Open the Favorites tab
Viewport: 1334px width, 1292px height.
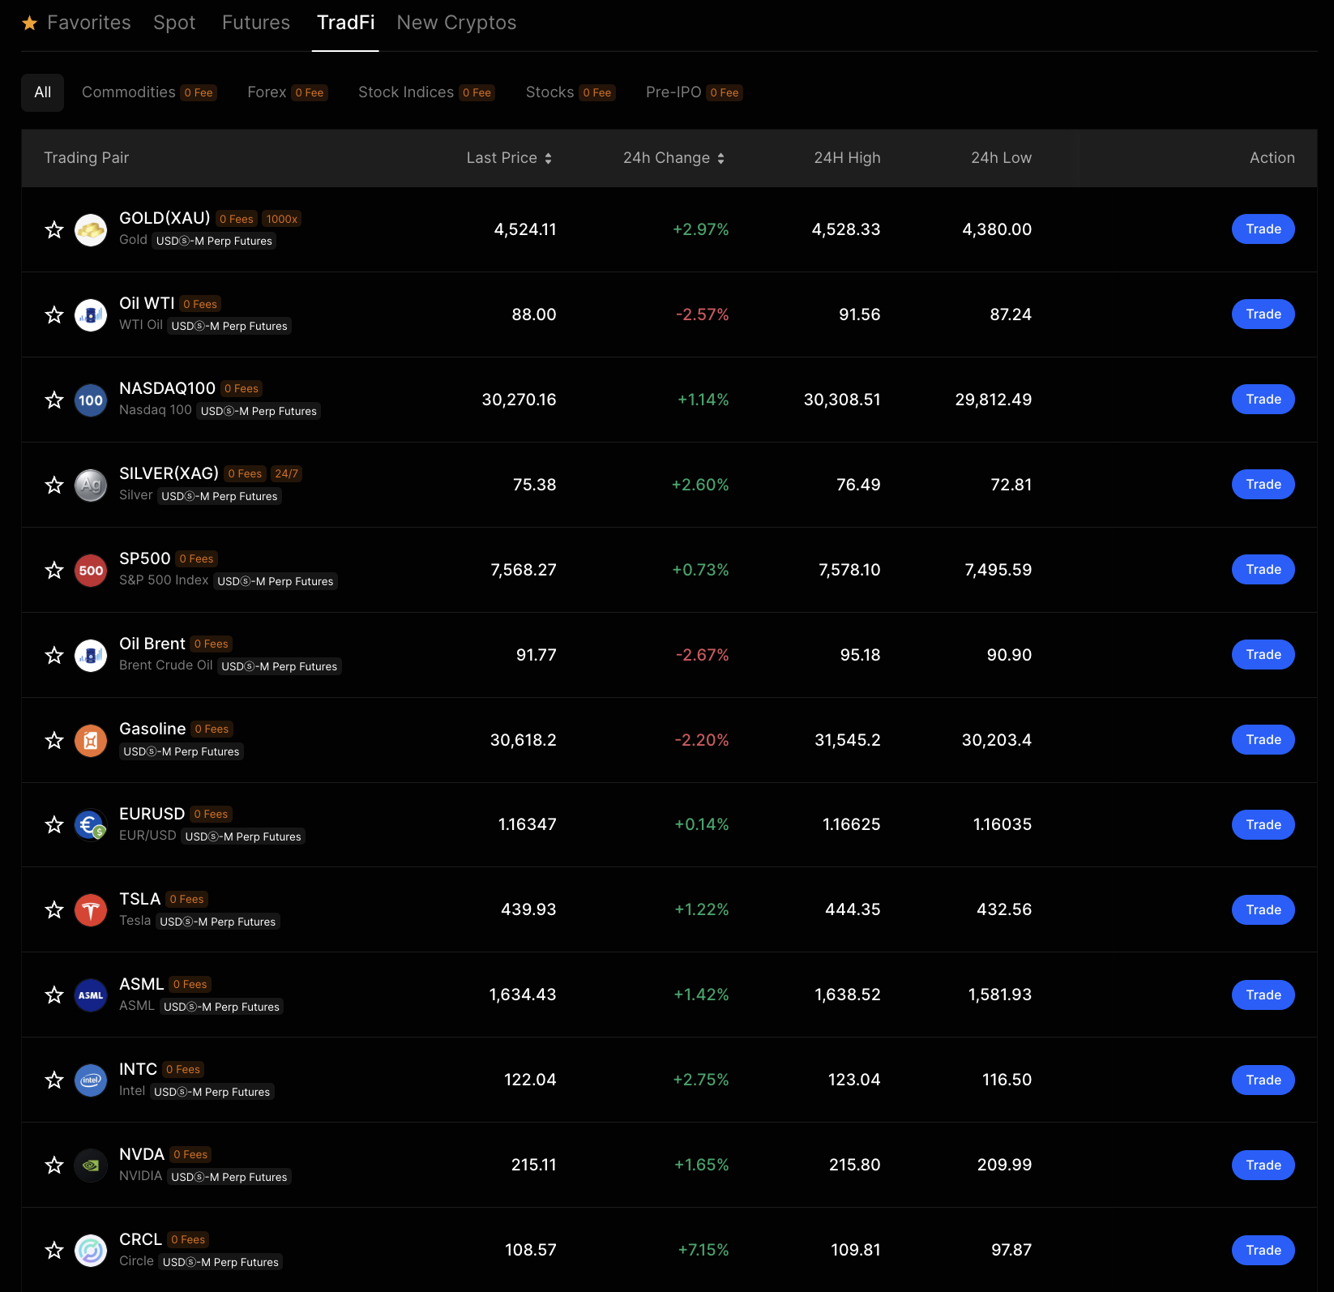click(x=77, y=23)
